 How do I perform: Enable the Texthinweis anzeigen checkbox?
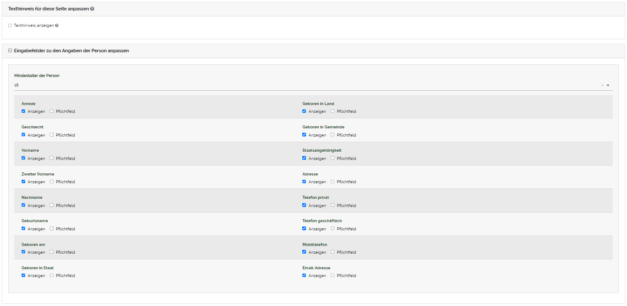(x=10, y=25)
